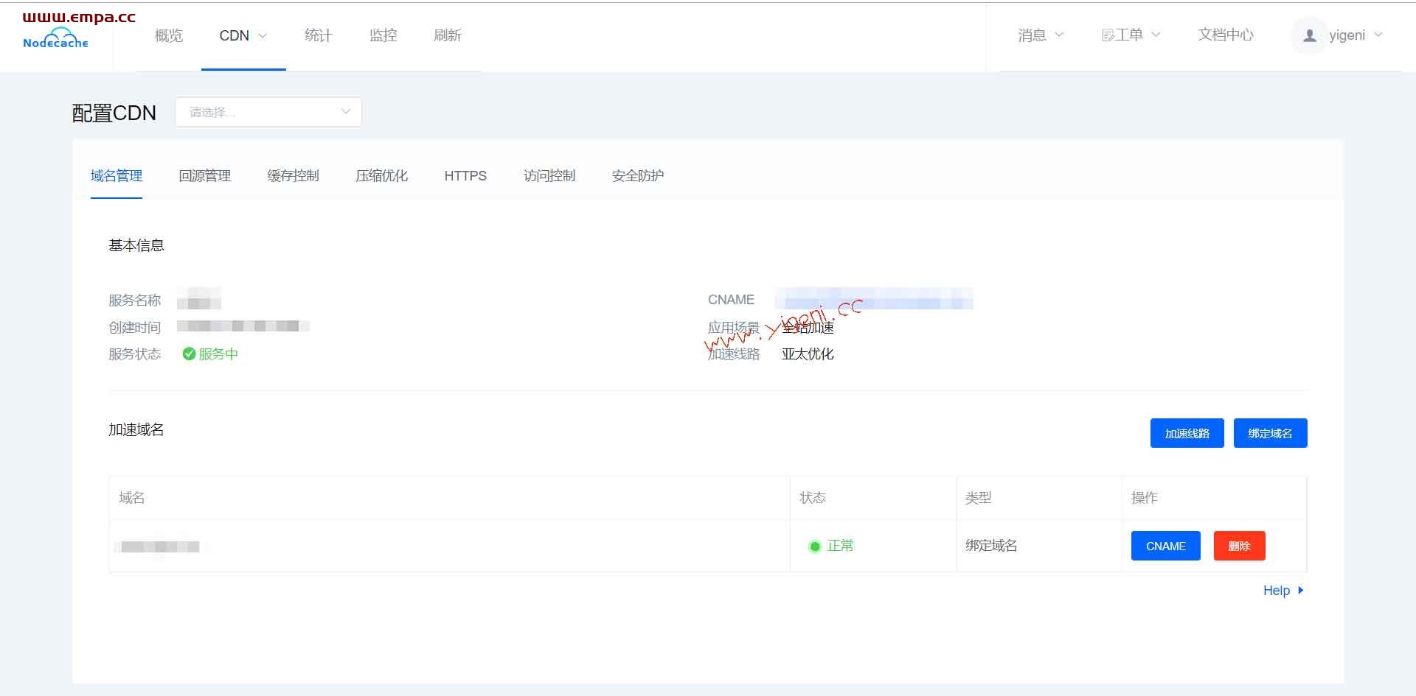The width and height of the screenshot is (1416, 696).
Task: Click the user avatar icon
Action: [x=1309, y=35]
